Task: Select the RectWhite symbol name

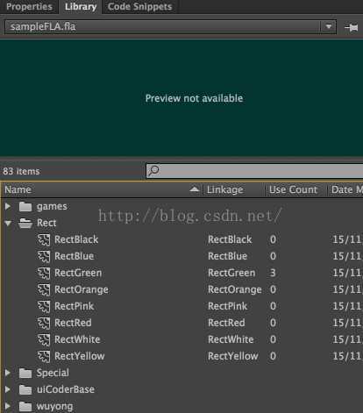Action: tap(77, 339)
